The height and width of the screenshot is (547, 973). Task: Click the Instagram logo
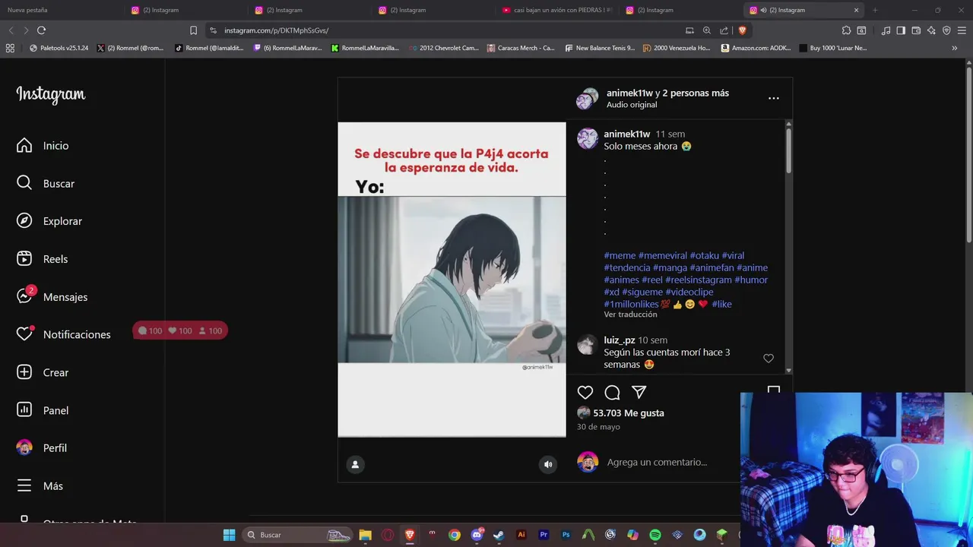coord(51,95)
